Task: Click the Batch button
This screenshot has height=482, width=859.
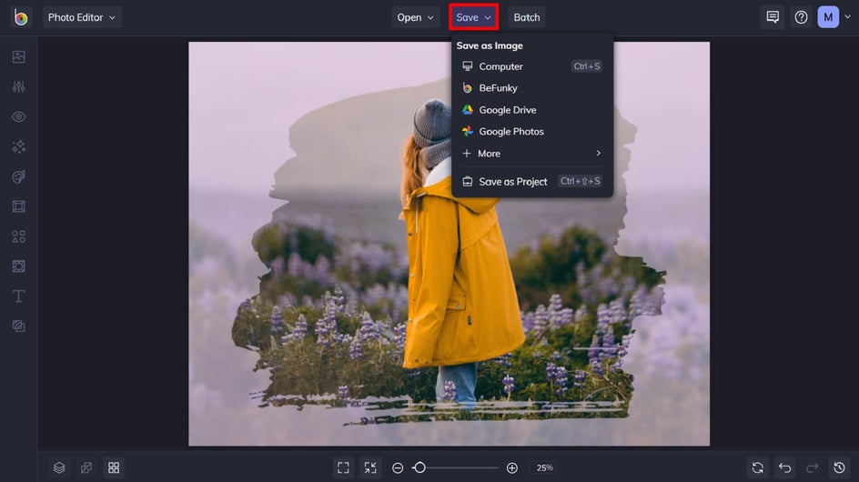Action: (x=527, y=17)
